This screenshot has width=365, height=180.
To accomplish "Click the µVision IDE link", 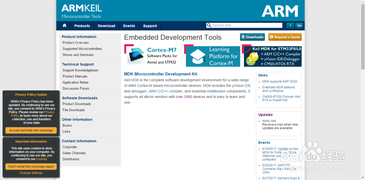I will point(241,86).
